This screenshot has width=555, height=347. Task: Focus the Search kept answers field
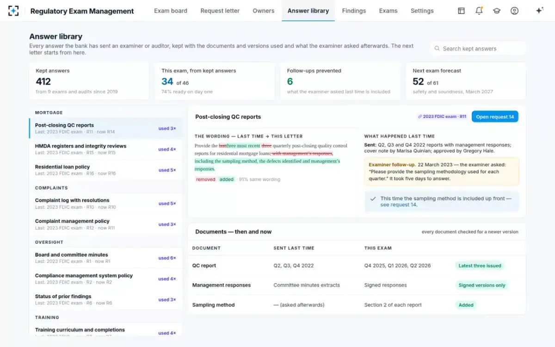click(478, 49)
